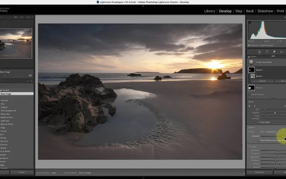Select the Healing eraser tool icon
Image resolution: width=286 pixels, height=179 pixels.
274,52
